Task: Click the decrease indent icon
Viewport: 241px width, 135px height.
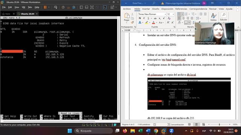Action: coord(201,14)
